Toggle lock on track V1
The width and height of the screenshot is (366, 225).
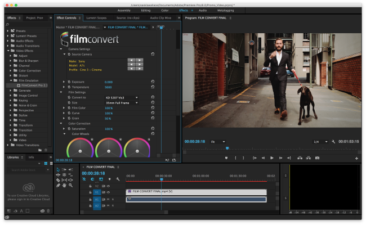click(x=90, y=192)
